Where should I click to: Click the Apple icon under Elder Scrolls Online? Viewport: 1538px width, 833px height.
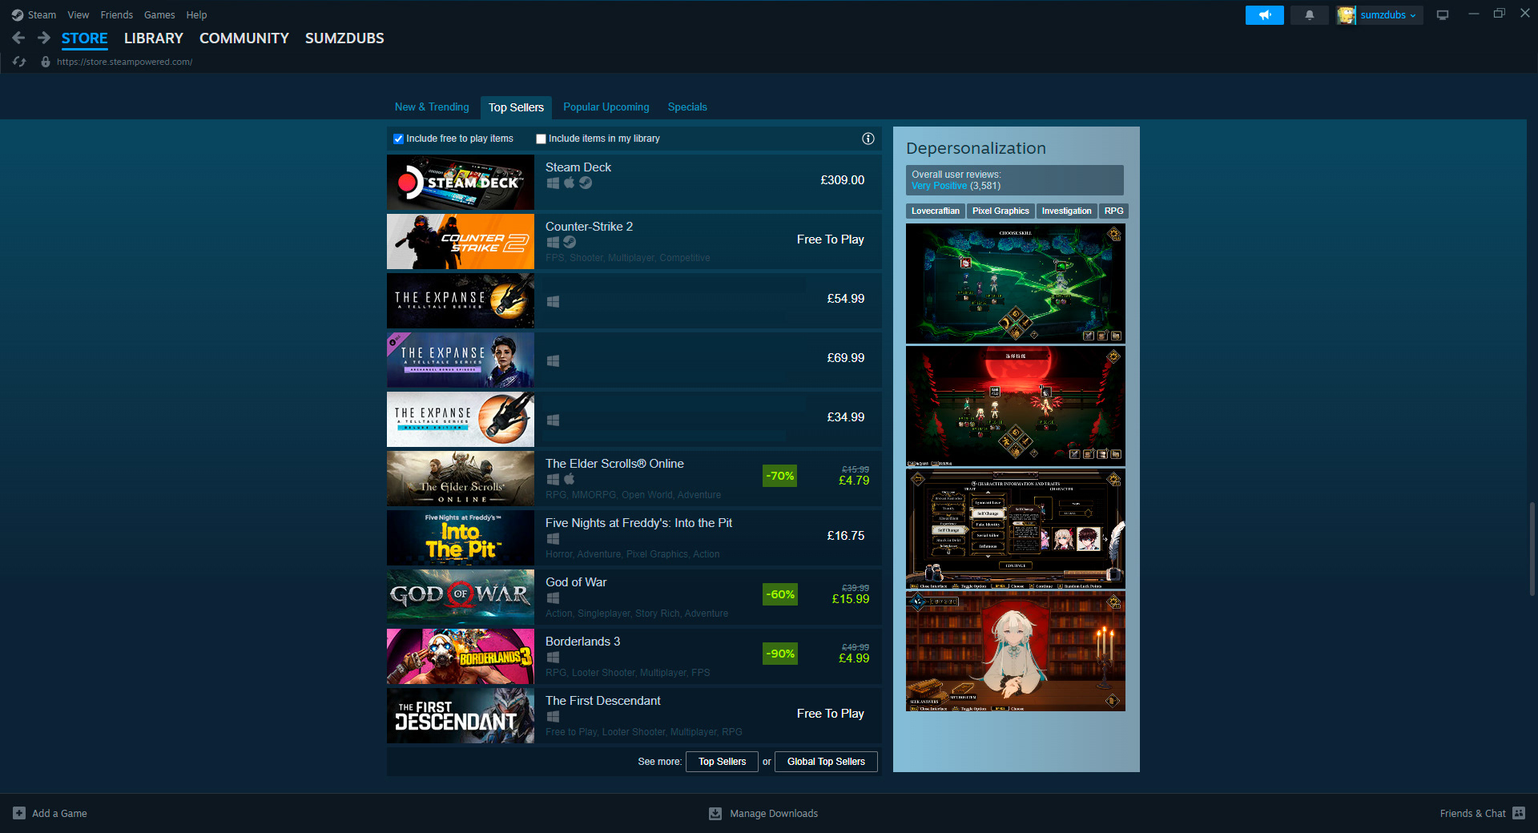pos(570,479)
